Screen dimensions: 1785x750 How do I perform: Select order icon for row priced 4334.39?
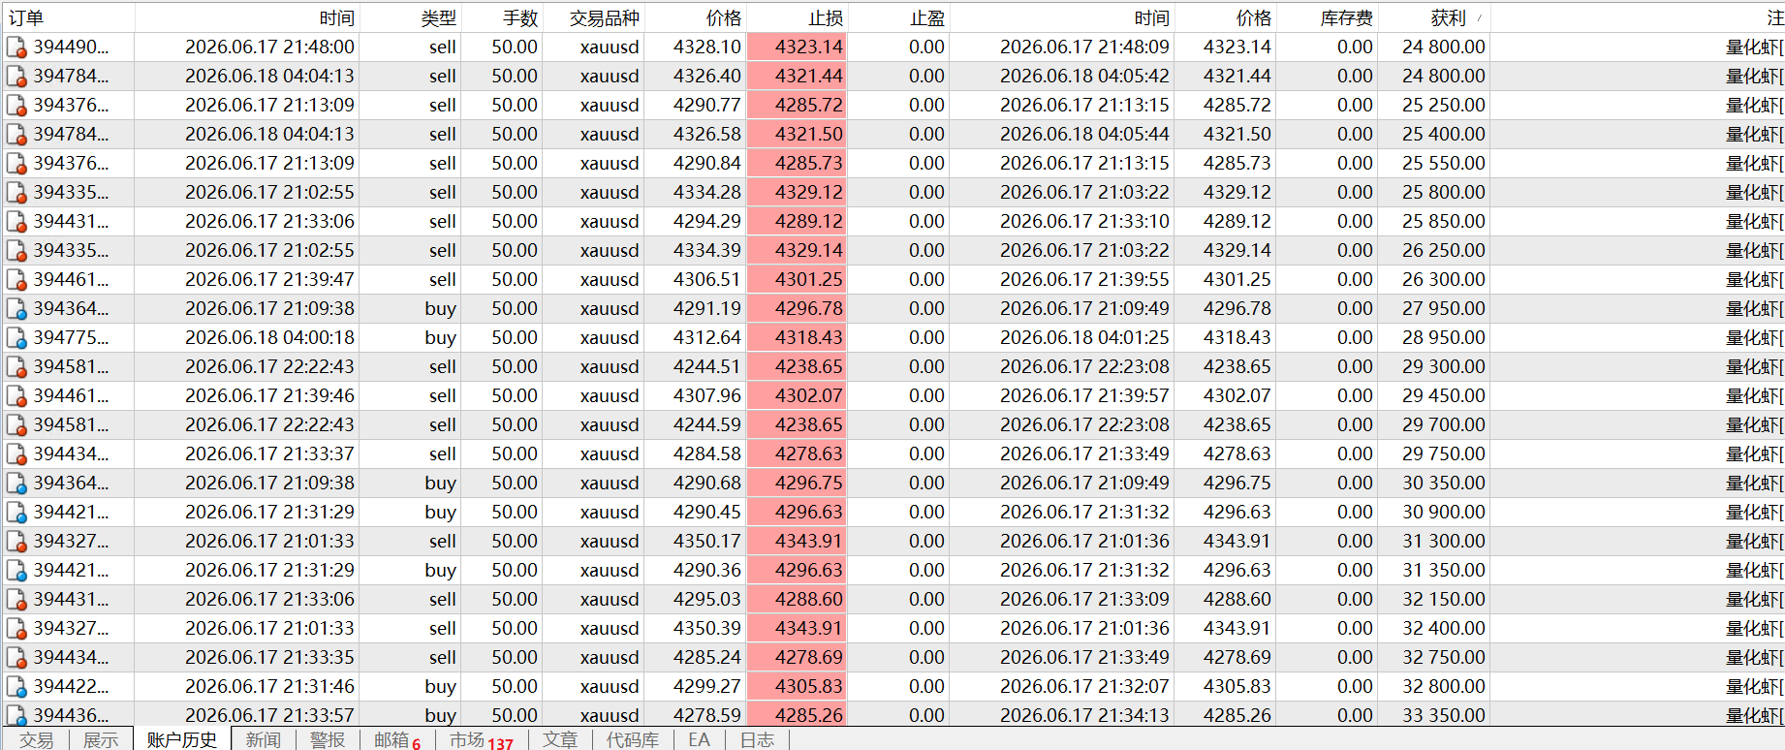coord(16,251)
